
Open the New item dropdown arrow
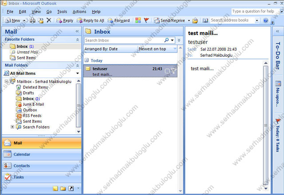pyautogui.click(x=24, y=20)
